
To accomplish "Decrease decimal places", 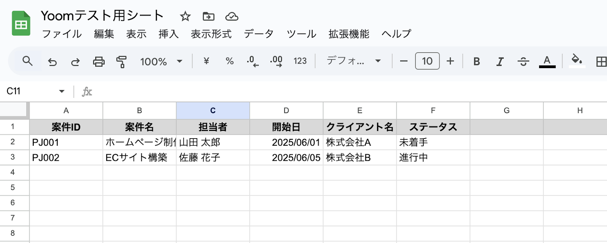I will 253,61.
